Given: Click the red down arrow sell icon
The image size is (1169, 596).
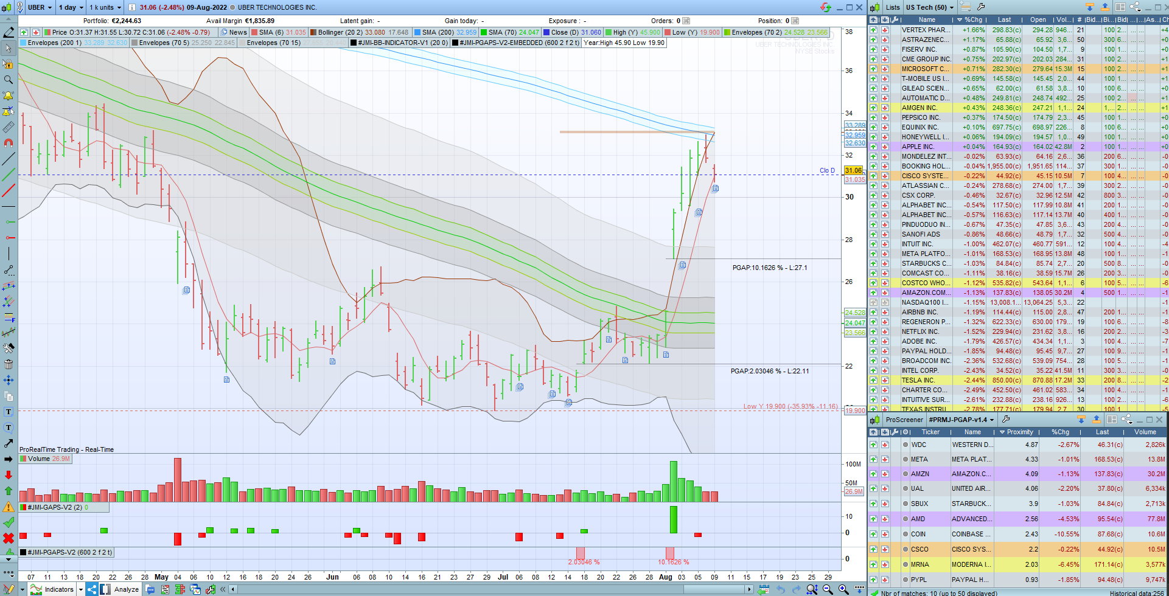Looking at the screenshot, I should pos(9,475).
